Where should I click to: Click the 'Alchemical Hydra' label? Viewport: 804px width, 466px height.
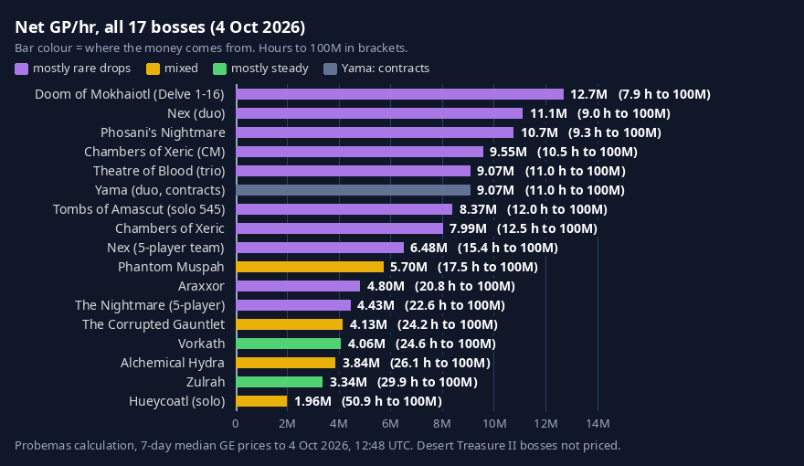tap(173, 363)
